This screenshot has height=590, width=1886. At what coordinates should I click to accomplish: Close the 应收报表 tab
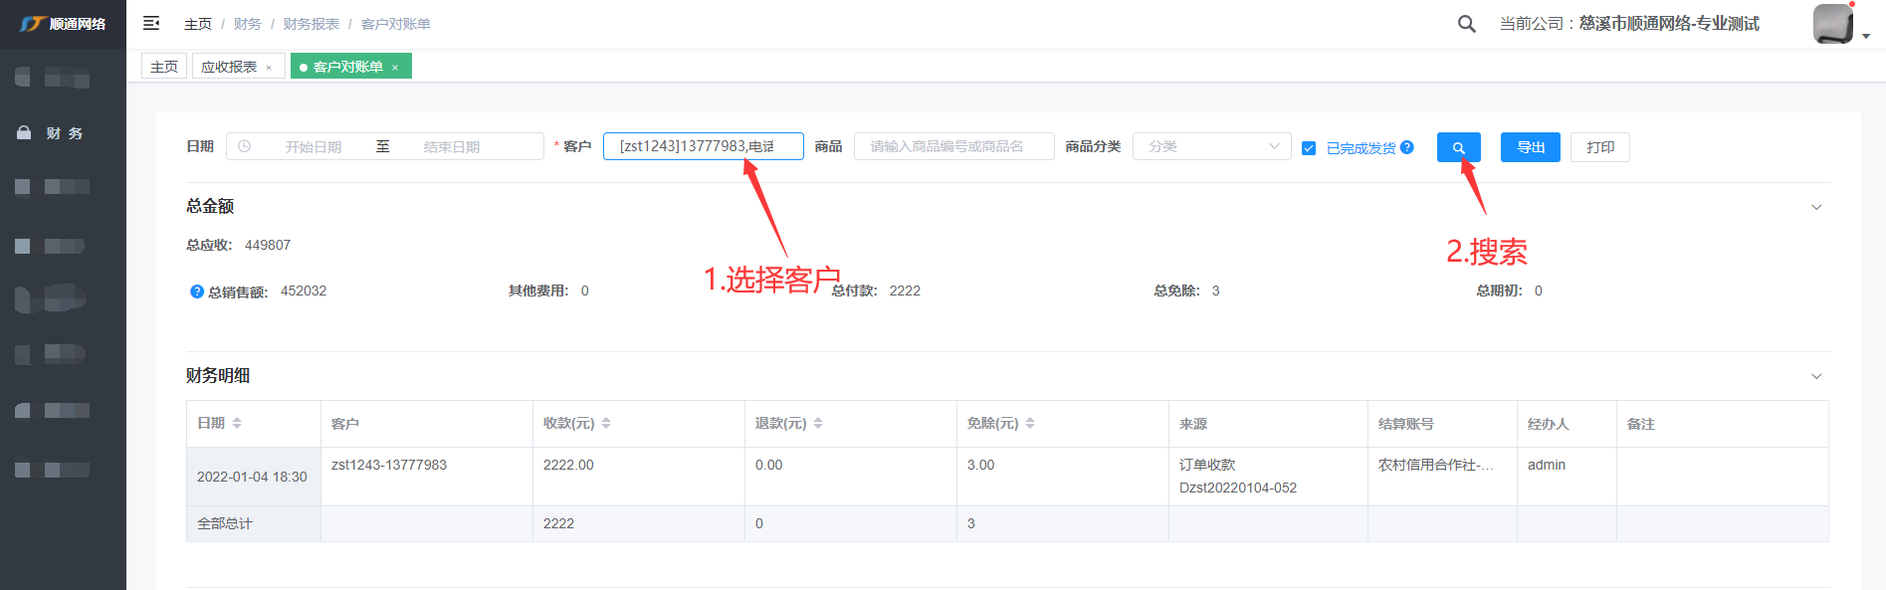[269, 68]
